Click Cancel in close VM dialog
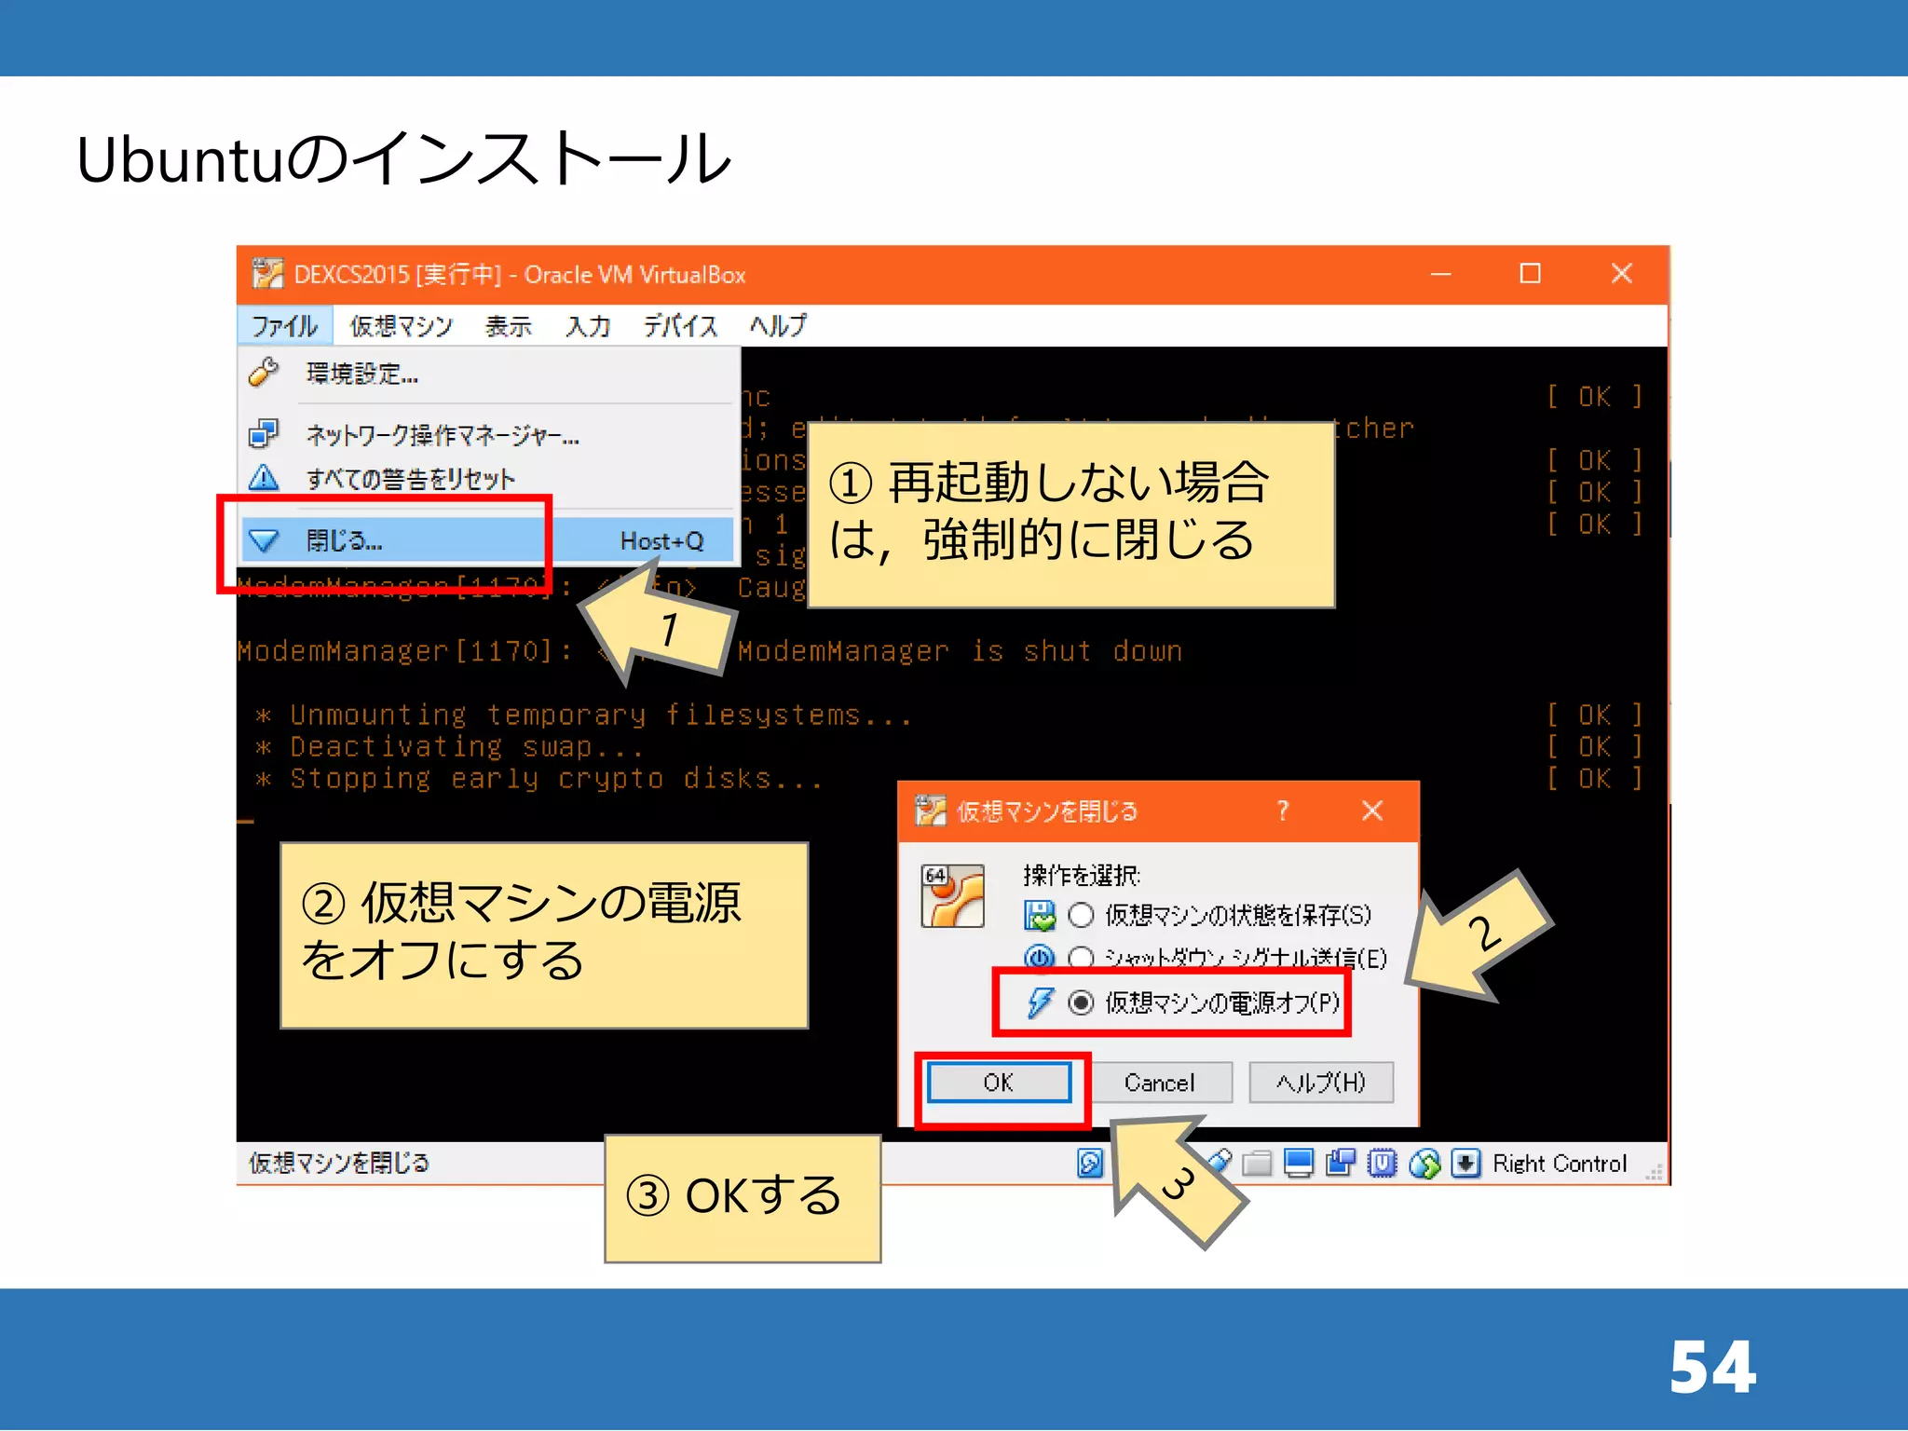 [1160, 1083]
